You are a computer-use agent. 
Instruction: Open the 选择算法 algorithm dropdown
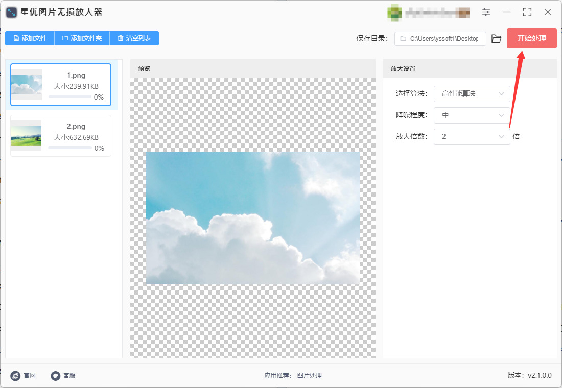[x=472, y=94]
